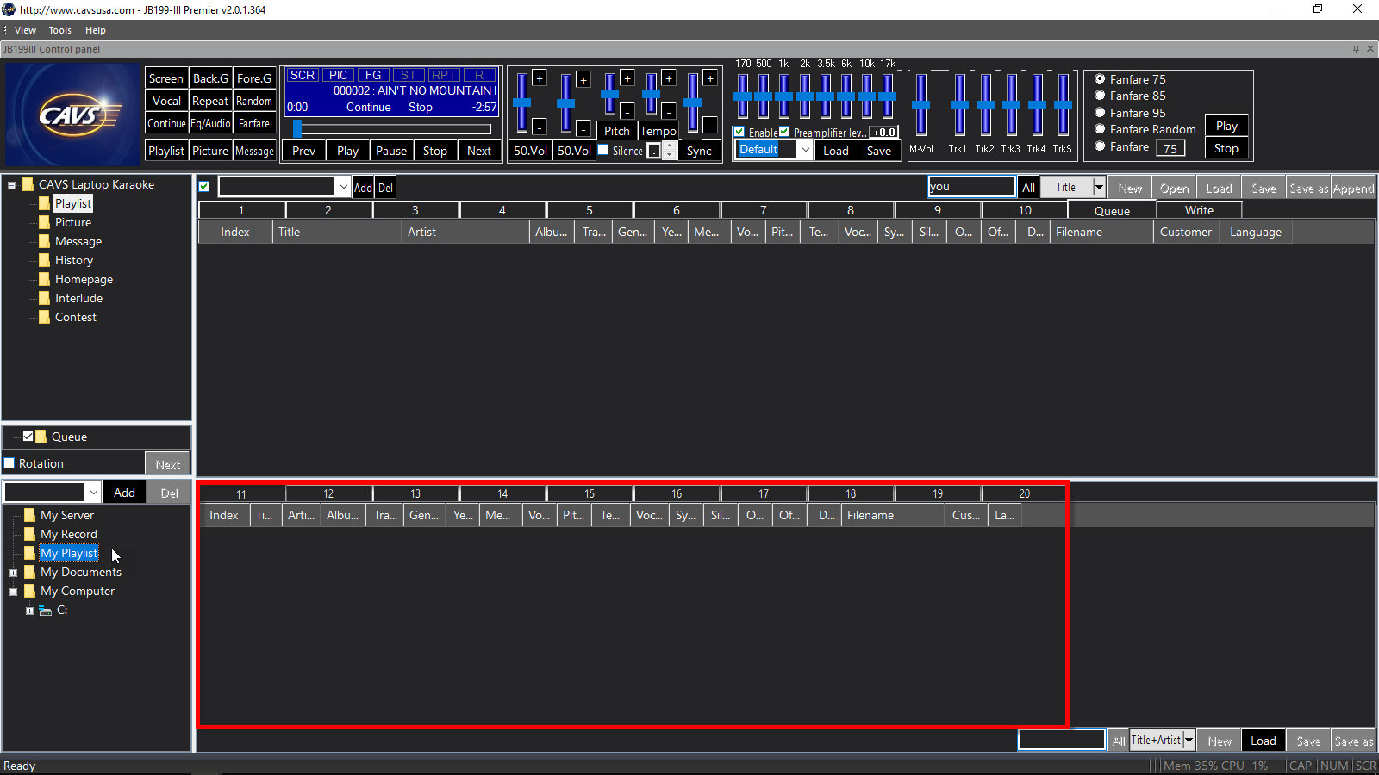
Task: Click the Fanfare Play button
Action: 1226,126
